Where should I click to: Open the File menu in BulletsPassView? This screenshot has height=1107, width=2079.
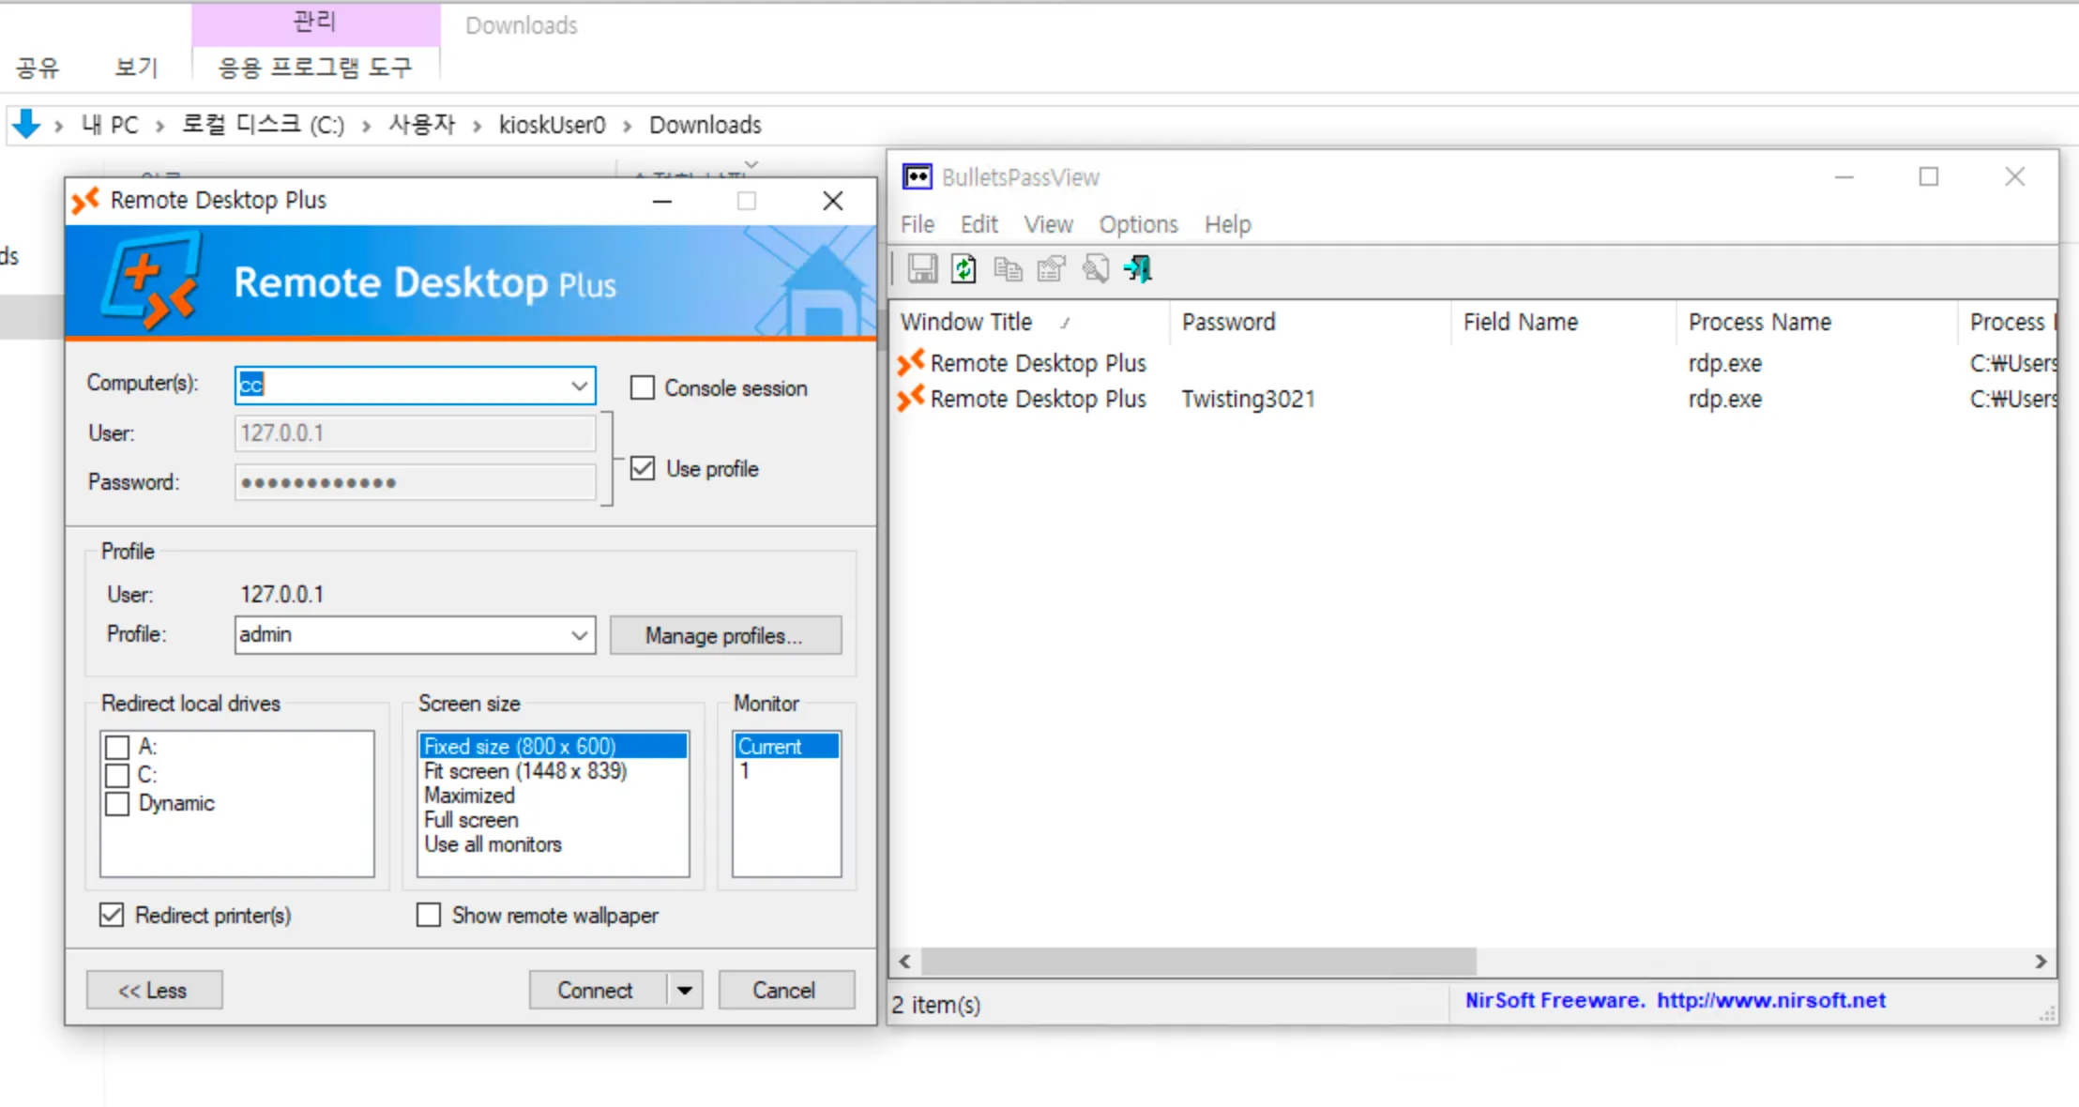pyautogui.click(x=918, y=224)
